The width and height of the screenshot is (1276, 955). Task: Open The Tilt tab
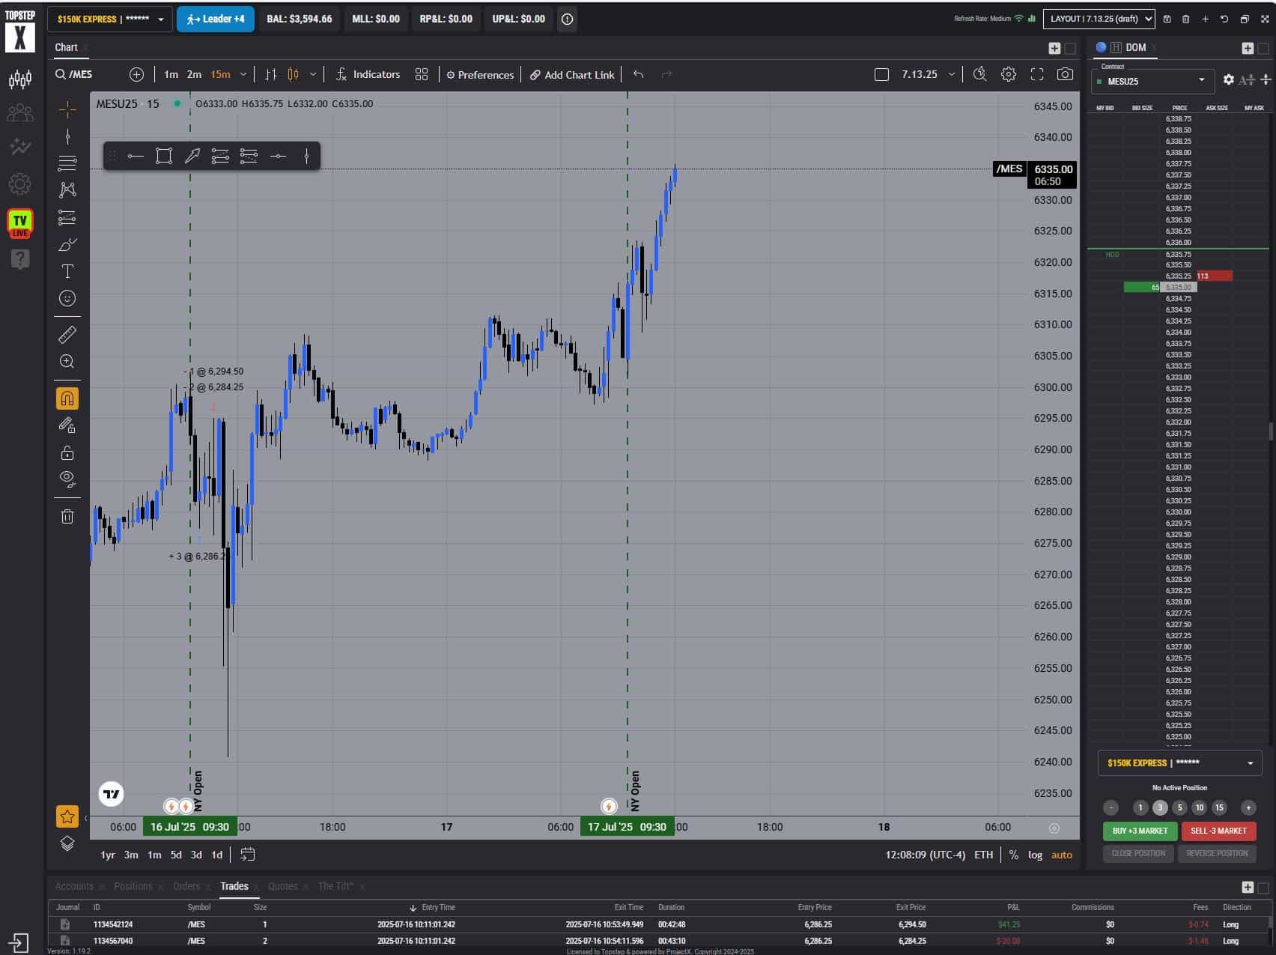coord(335,886)
